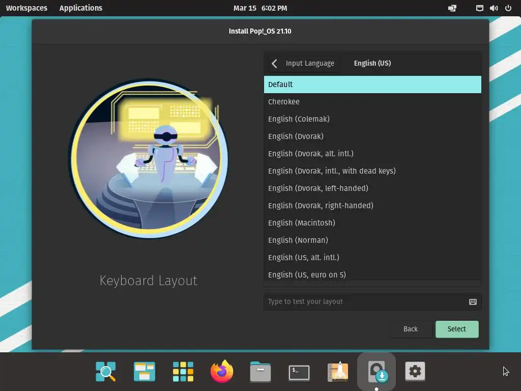The height and width of the screenshot is (391, 521).
Task: Select English (Dvorak, right-handed)
Action: point(372,206)
